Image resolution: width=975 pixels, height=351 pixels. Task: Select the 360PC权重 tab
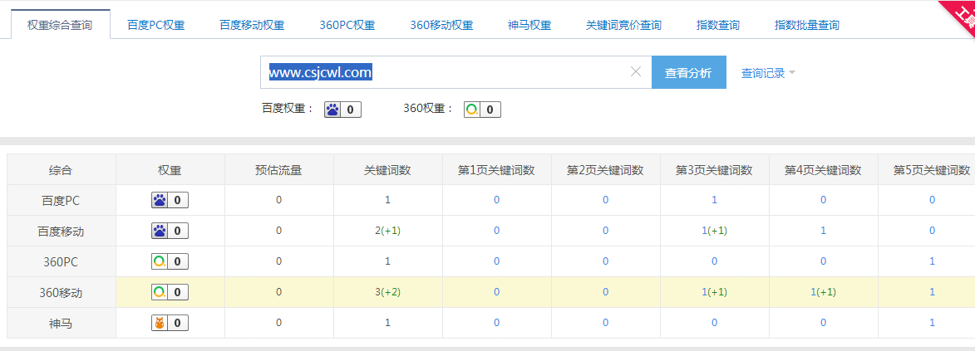pos(347,25)
